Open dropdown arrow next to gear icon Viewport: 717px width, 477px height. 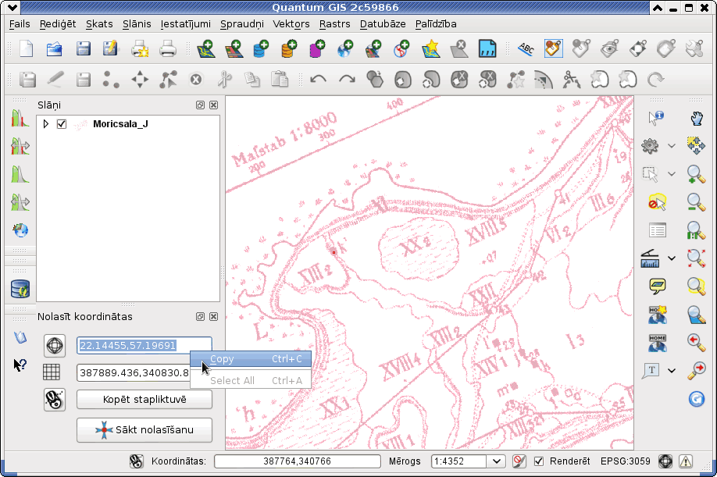point(671,146)
